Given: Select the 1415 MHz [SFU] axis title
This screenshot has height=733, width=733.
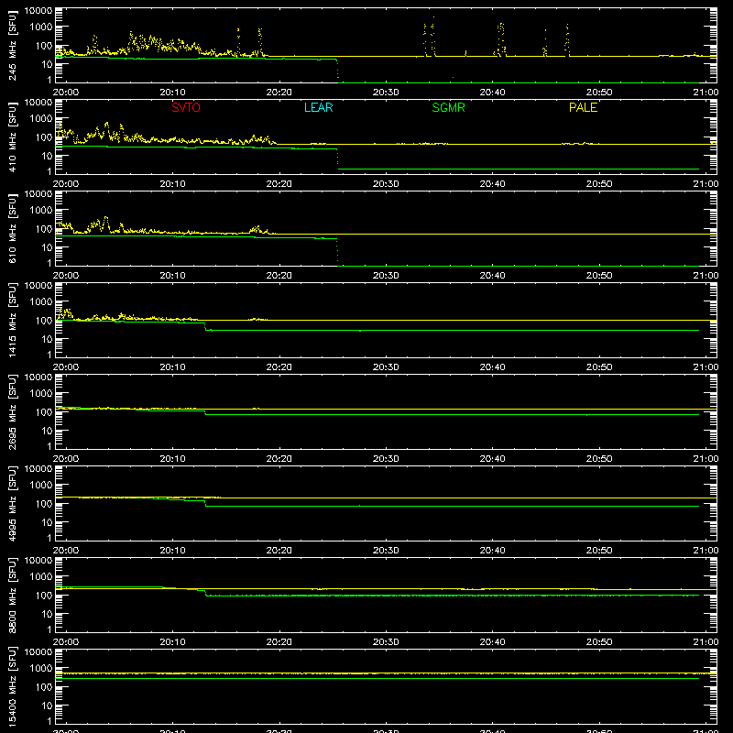Looking at the screenshot, I should tap(12, 320).
